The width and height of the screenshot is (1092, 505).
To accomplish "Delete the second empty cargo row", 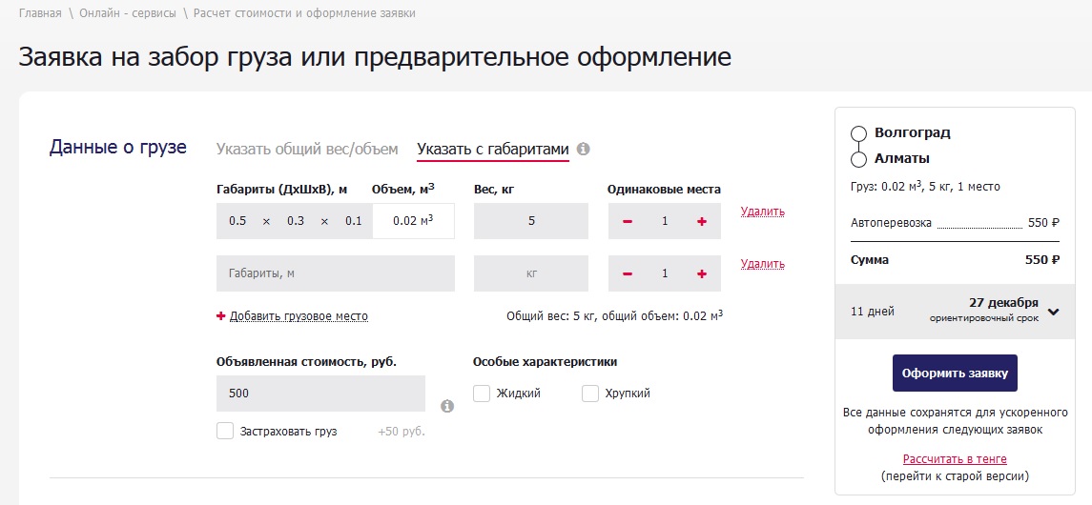I will point(762,264).
